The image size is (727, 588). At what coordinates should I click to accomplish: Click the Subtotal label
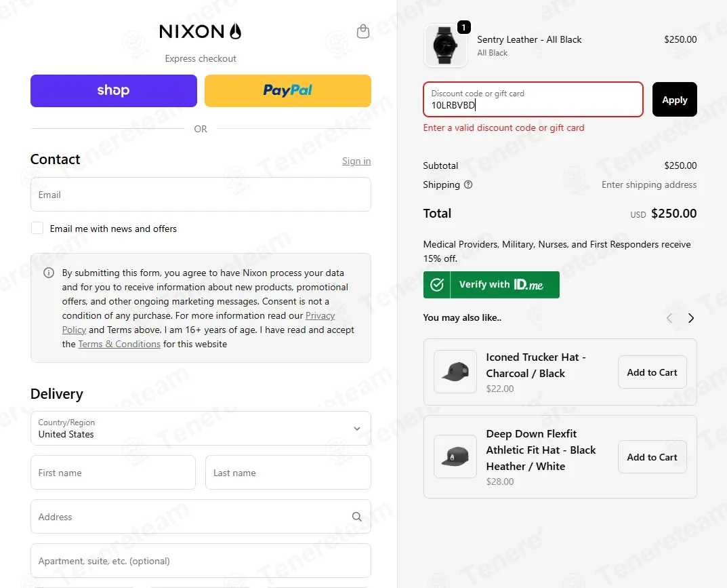coord(440,165)
